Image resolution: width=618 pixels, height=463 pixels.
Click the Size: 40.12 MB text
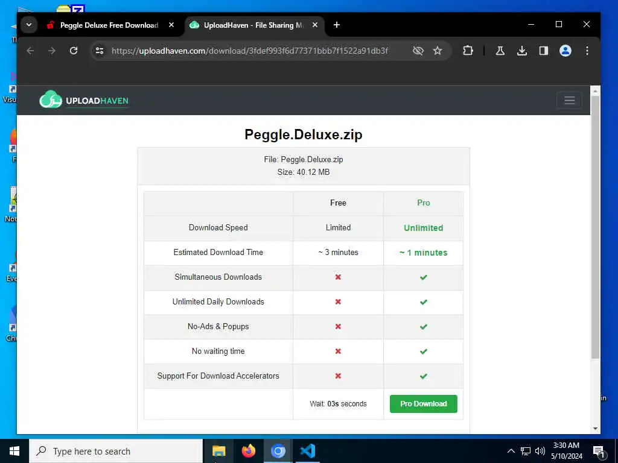click(x=304, y=172)
